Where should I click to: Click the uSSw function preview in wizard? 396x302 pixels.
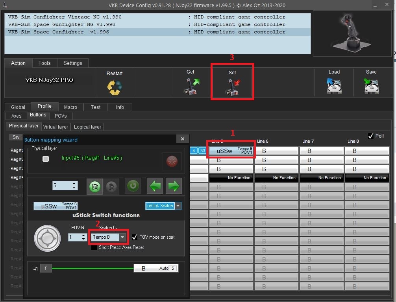tap(56, 206)
